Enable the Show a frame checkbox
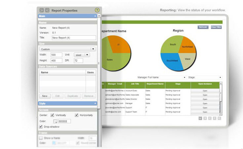243x149 pixels. [x=41, y=138]
